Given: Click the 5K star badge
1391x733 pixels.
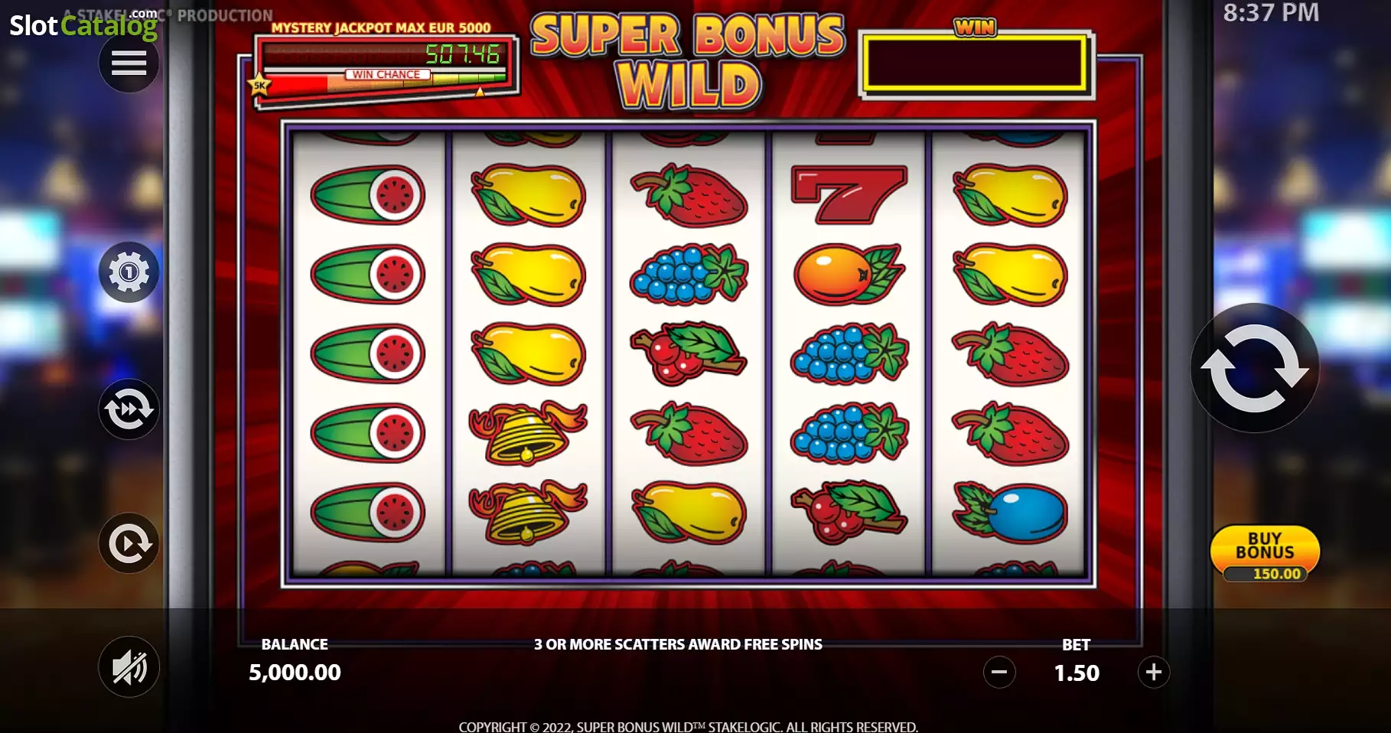Looking at the screenshot, I should (259, 84).
